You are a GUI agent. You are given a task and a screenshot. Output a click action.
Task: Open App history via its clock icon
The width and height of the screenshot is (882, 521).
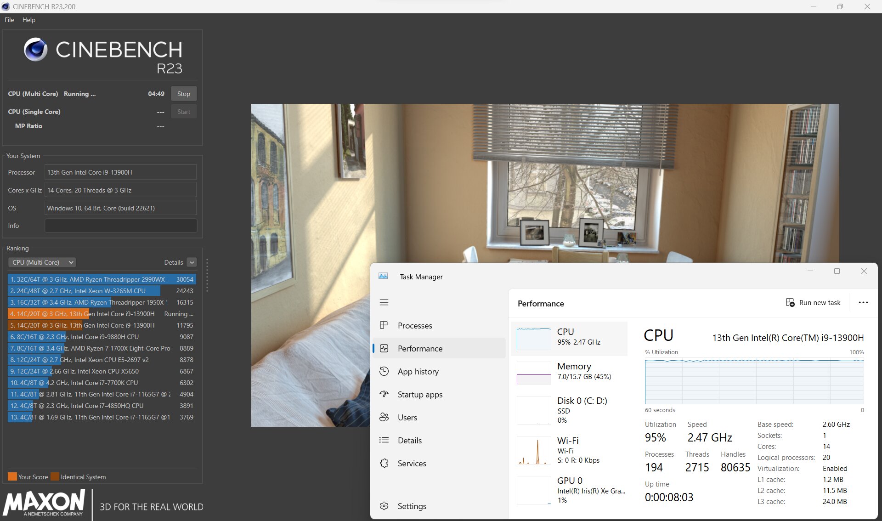tap(384, 371)
